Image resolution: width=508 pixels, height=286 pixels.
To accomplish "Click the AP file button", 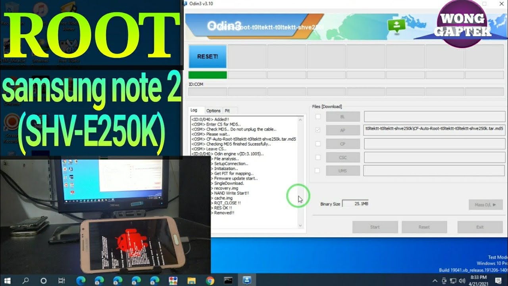I will pyautogui.click(x=343, y=130).
